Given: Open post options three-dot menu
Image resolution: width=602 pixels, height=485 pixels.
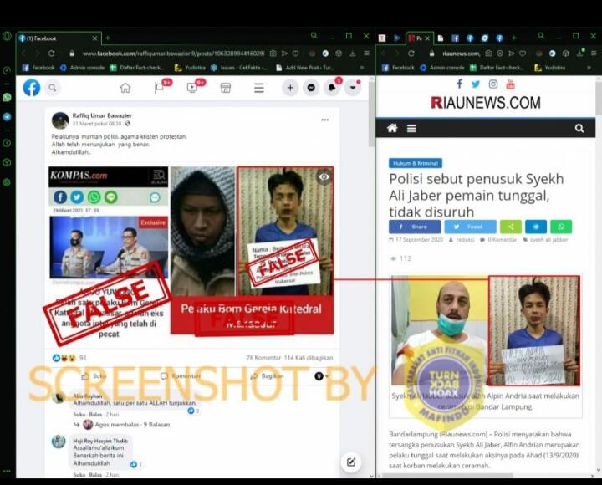Looking at the screenshot, I should pyautogui.click(x=324, y=120).
